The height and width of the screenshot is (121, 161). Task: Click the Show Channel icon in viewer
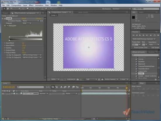click(84, 79)
